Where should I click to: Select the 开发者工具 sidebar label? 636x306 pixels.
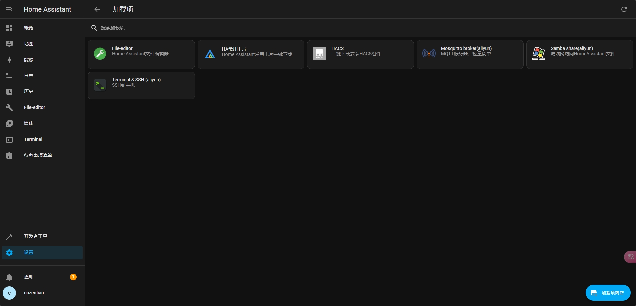[x=36, y=236]
